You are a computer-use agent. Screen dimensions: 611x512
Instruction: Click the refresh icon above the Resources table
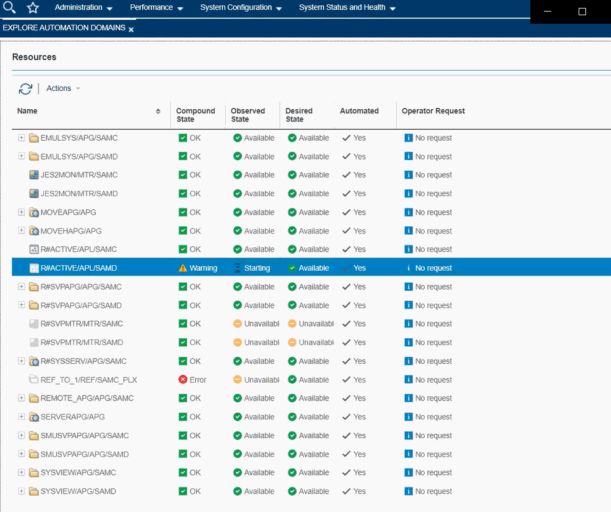(x=25, y=88)
